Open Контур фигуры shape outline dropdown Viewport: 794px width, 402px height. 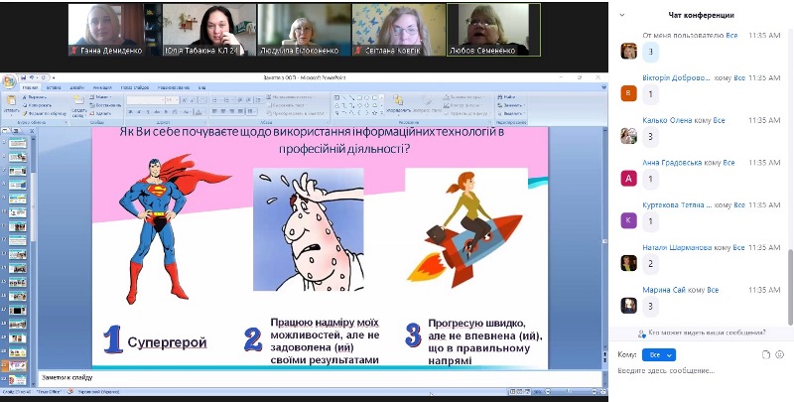tap(463, 105)
